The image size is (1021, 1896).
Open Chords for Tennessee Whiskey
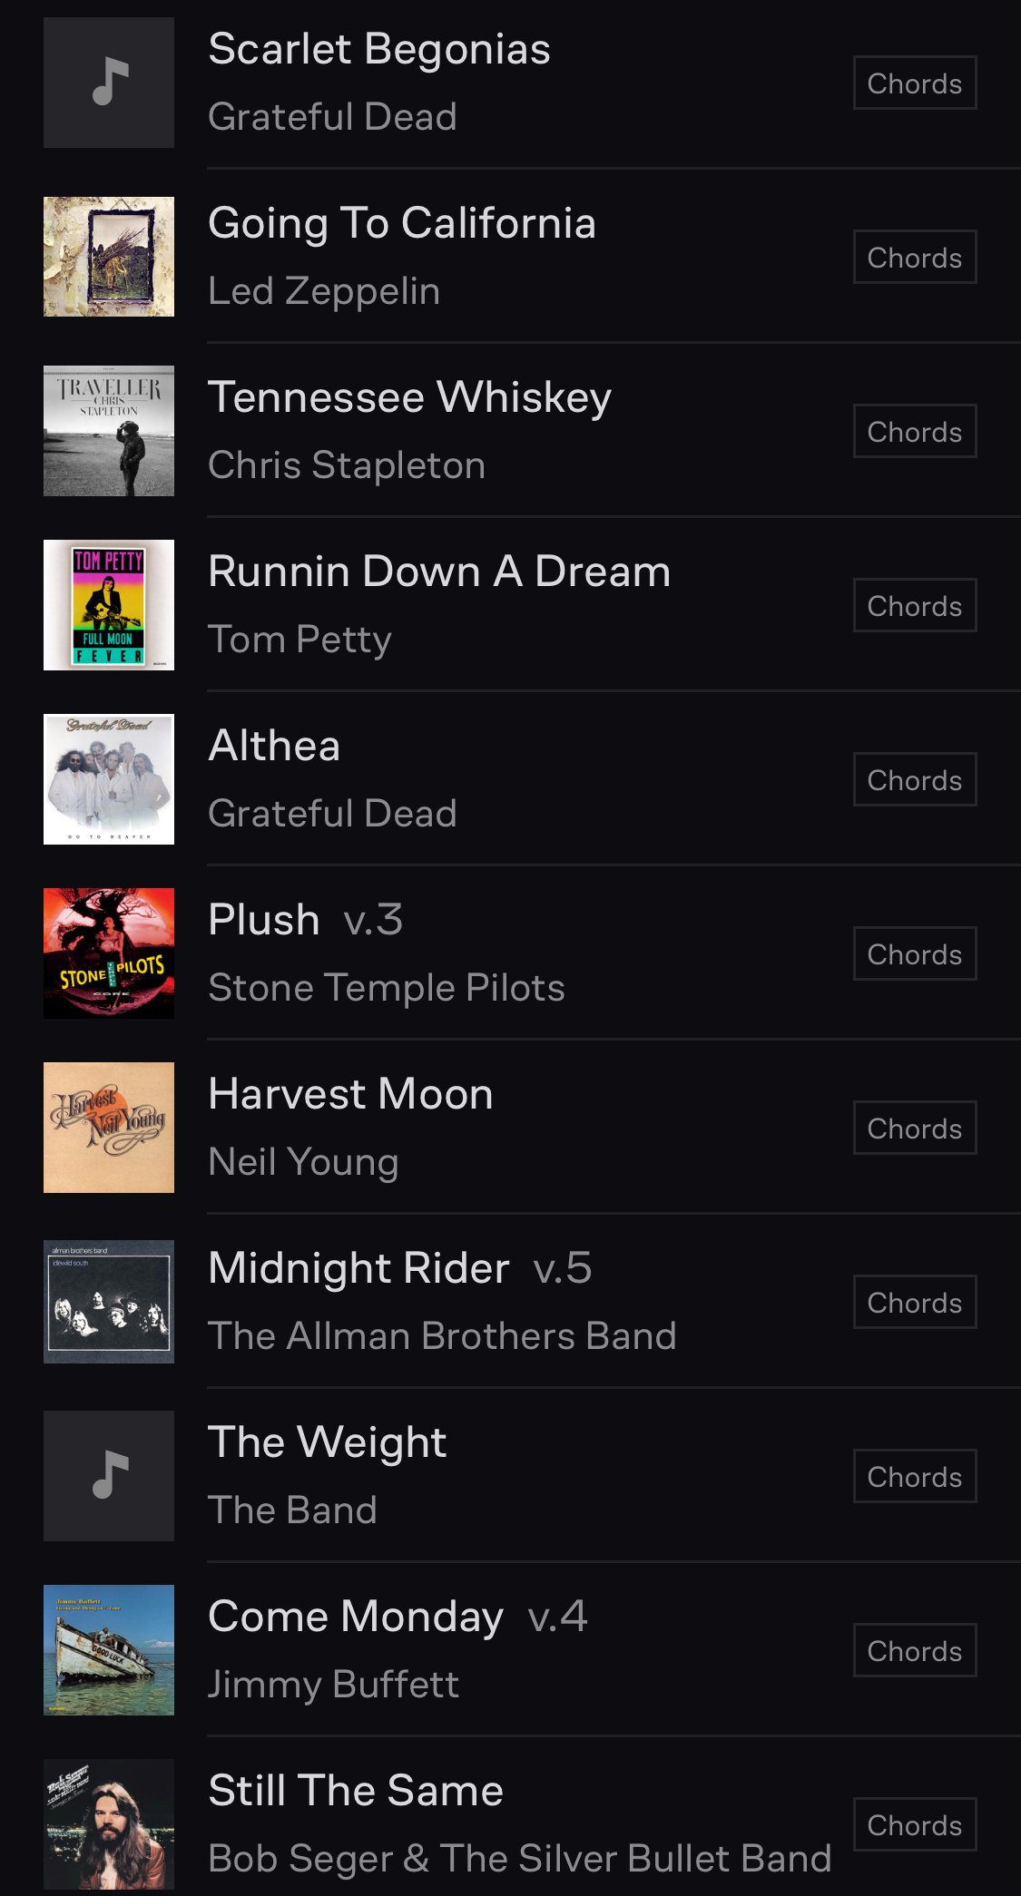[x=915, y=431]
